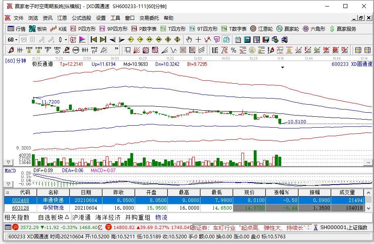This screenshot has height=244, width=374.
Task: Switch to 并购重组 sector tab
Action: click(x=138, y=217)
